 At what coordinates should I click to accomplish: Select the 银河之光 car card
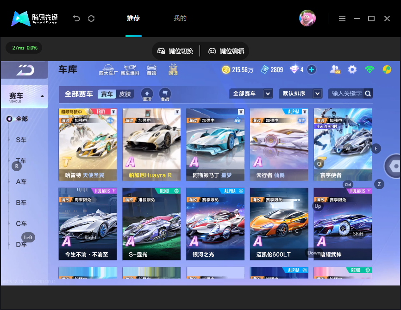point(215,224)
